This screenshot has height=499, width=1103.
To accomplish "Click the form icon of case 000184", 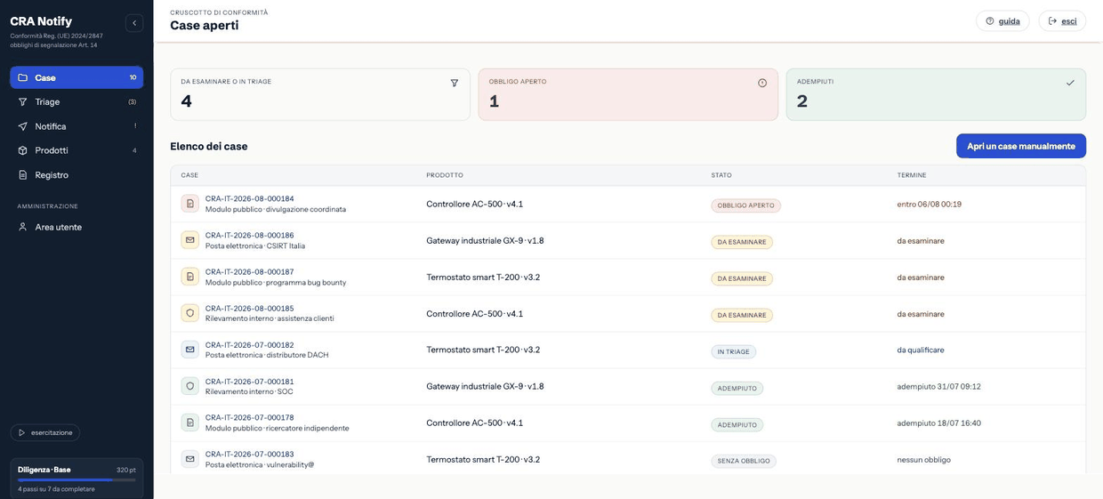I will pos(189,205).
